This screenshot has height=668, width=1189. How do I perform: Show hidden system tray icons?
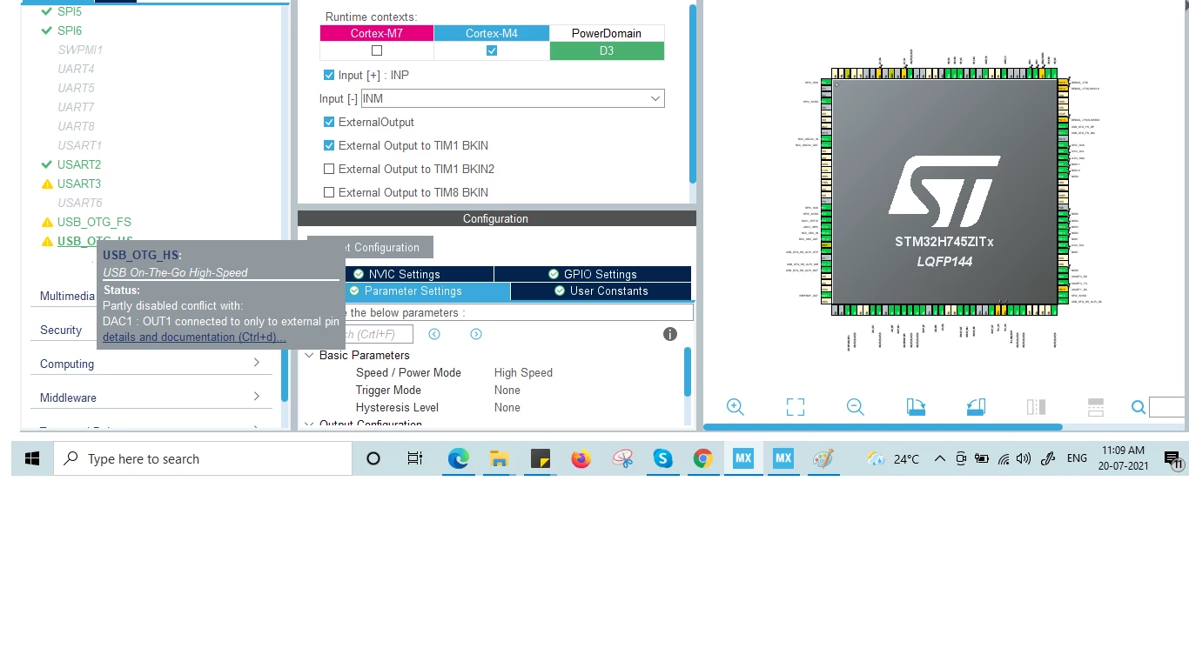(x=940, y=458)
